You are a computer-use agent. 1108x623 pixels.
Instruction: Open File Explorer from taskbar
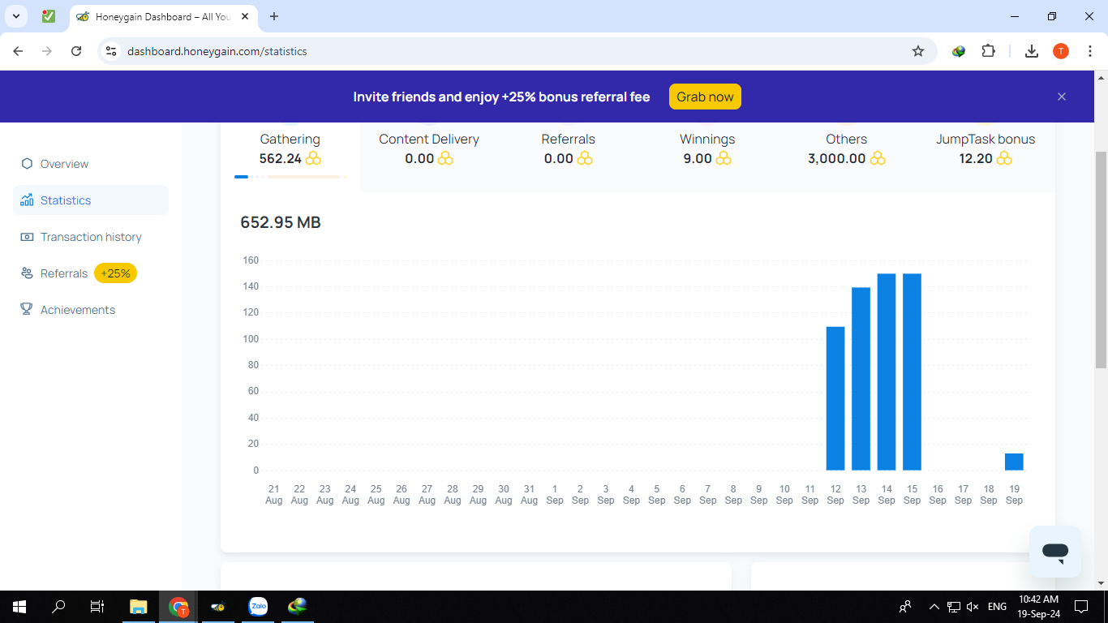139,607
